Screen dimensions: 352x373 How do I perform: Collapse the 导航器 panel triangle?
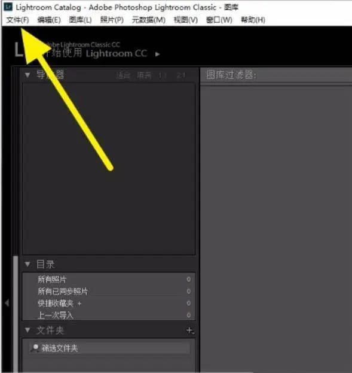[x=27, y=75]
